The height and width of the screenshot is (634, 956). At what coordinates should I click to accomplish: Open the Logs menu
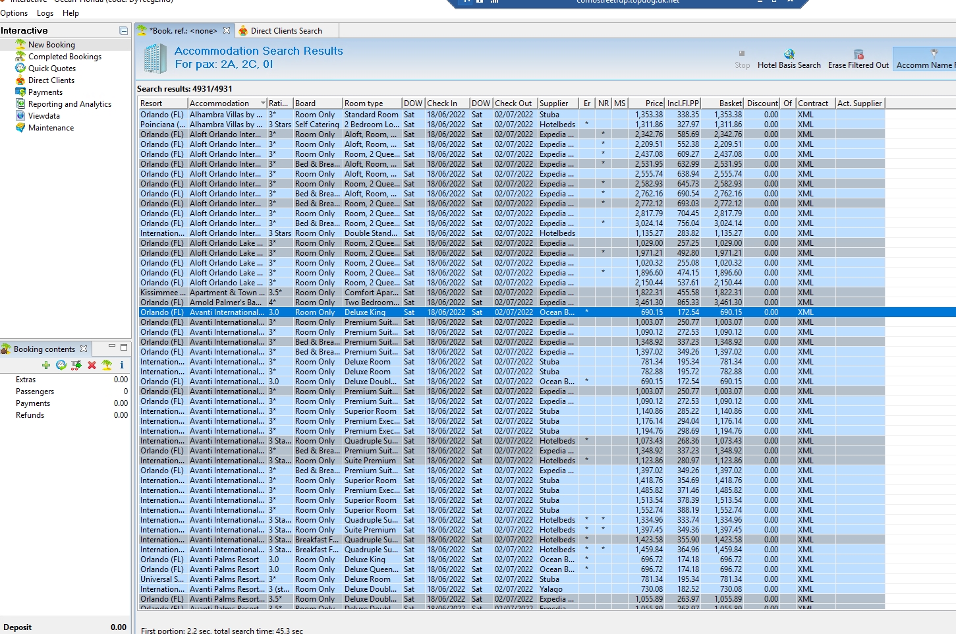45,13
